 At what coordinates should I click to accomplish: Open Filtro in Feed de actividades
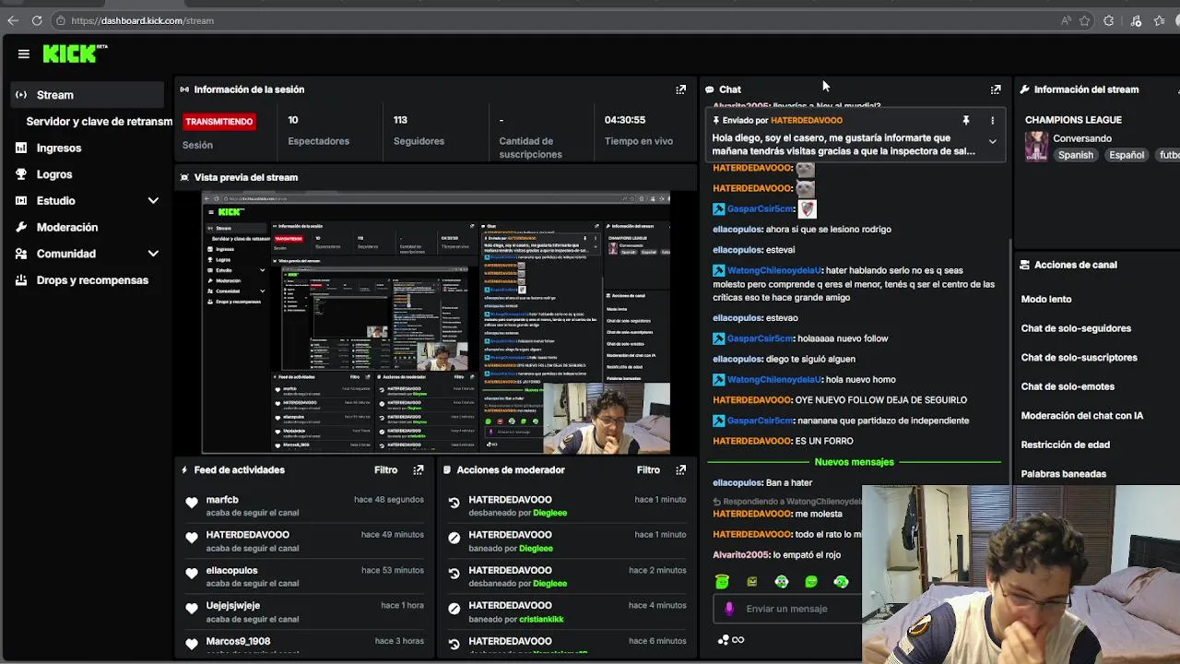point(386,469)
